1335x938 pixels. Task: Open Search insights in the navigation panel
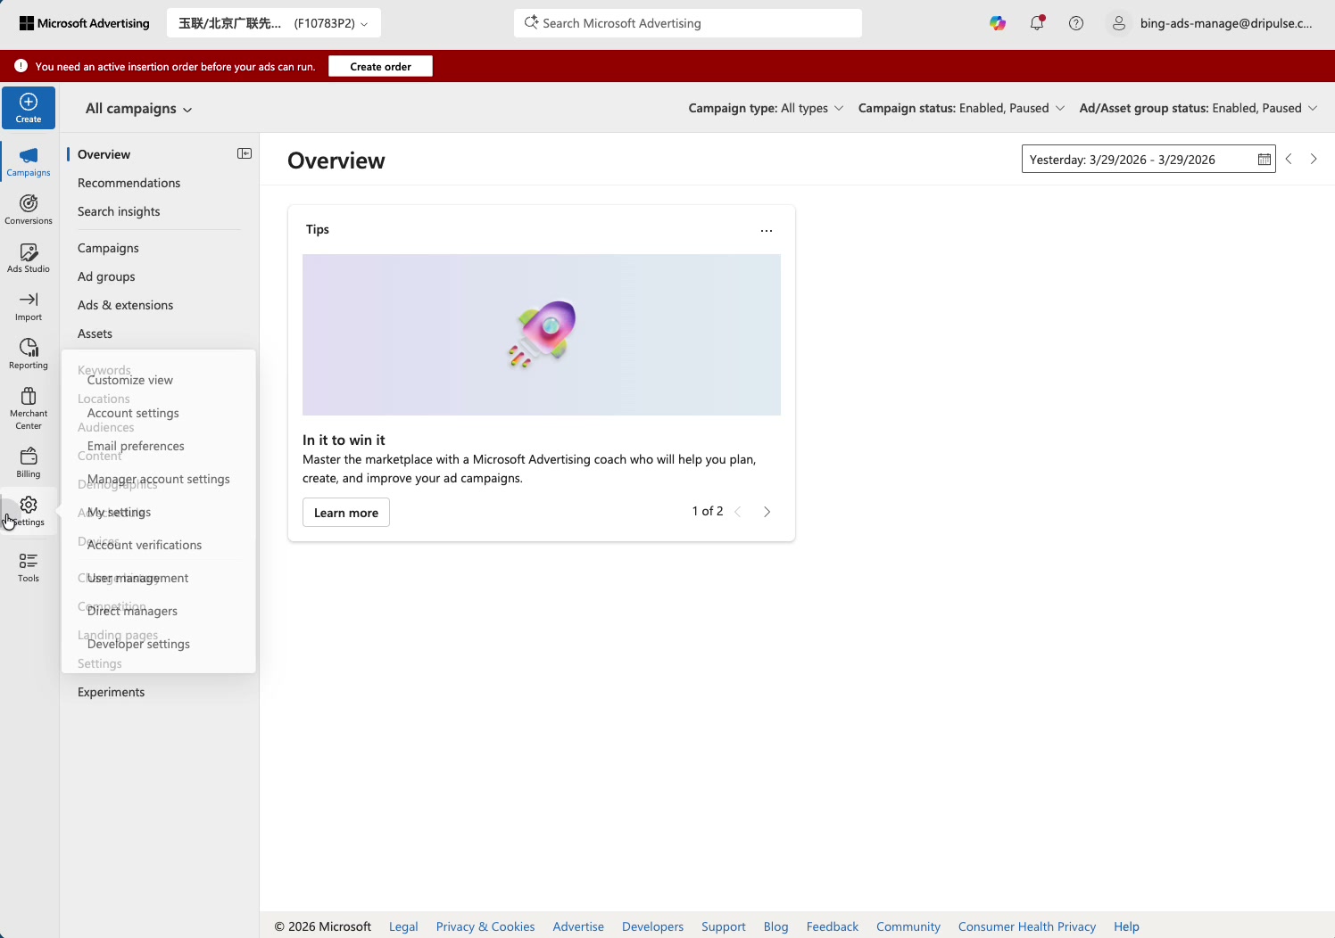click(x=119, y=211)
